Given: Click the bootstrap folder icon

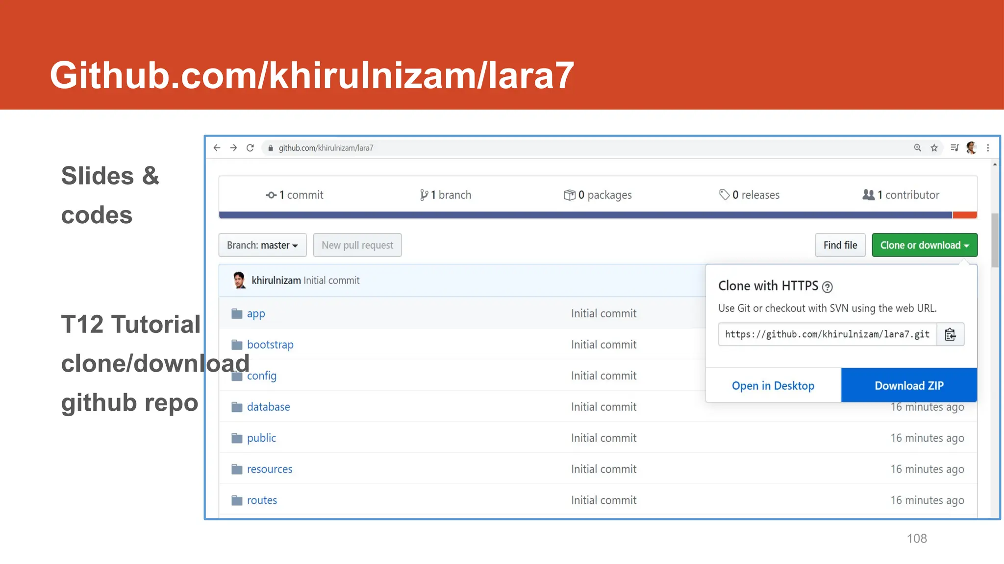Looking at the screenshot, I should pyautogui.click(x=237, y=345).
